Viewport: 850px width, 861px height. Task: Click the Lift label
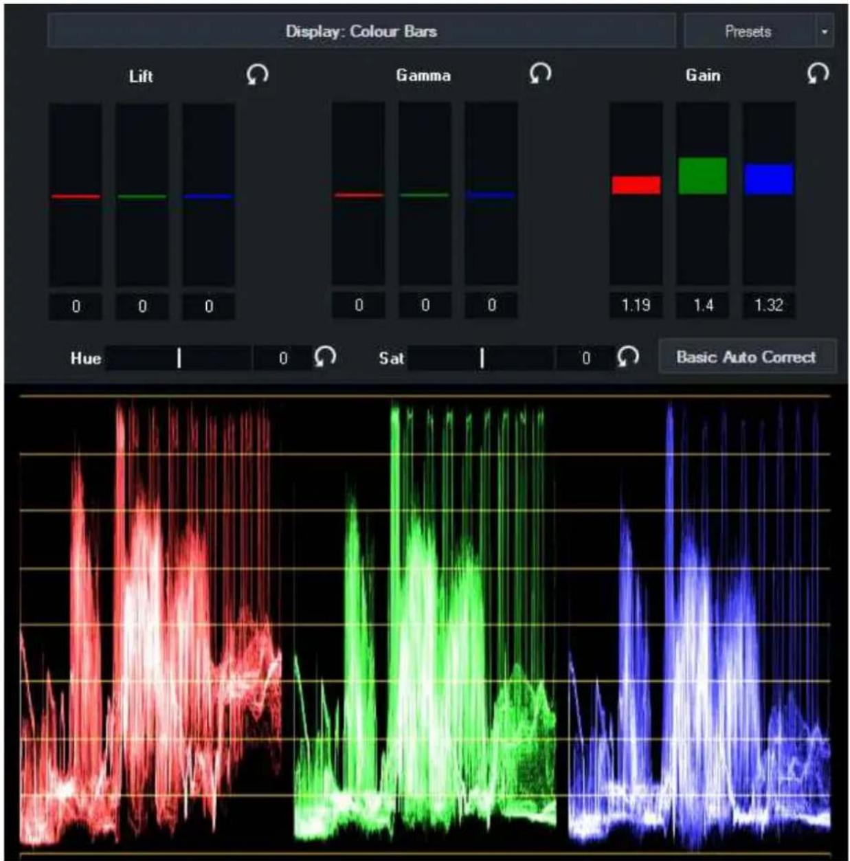(x=141, y=76)
